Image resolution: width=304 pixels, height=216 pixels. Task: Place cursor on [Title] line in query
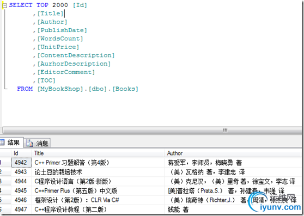pyautogui.click(x=51, y=14)
